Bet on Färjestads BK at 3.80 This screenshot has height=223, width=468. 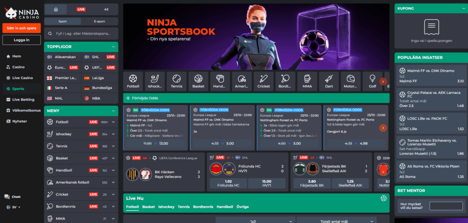(x=312, y=183)
